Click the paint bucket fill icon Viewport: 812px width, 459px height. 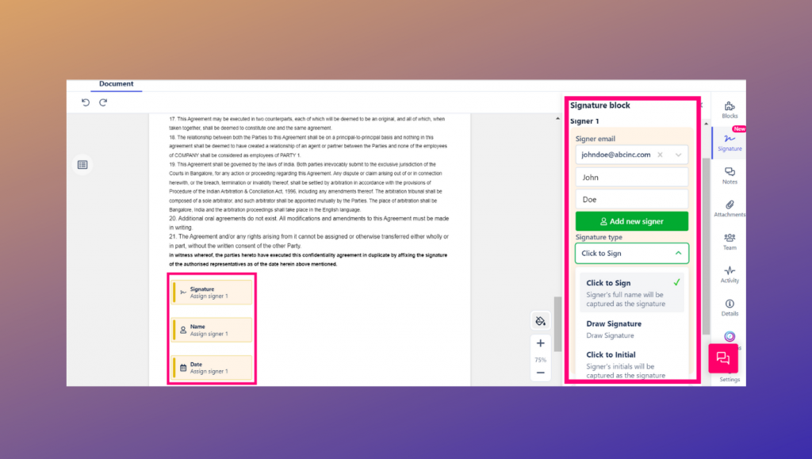pyautogui.click(x=540, y=321)
